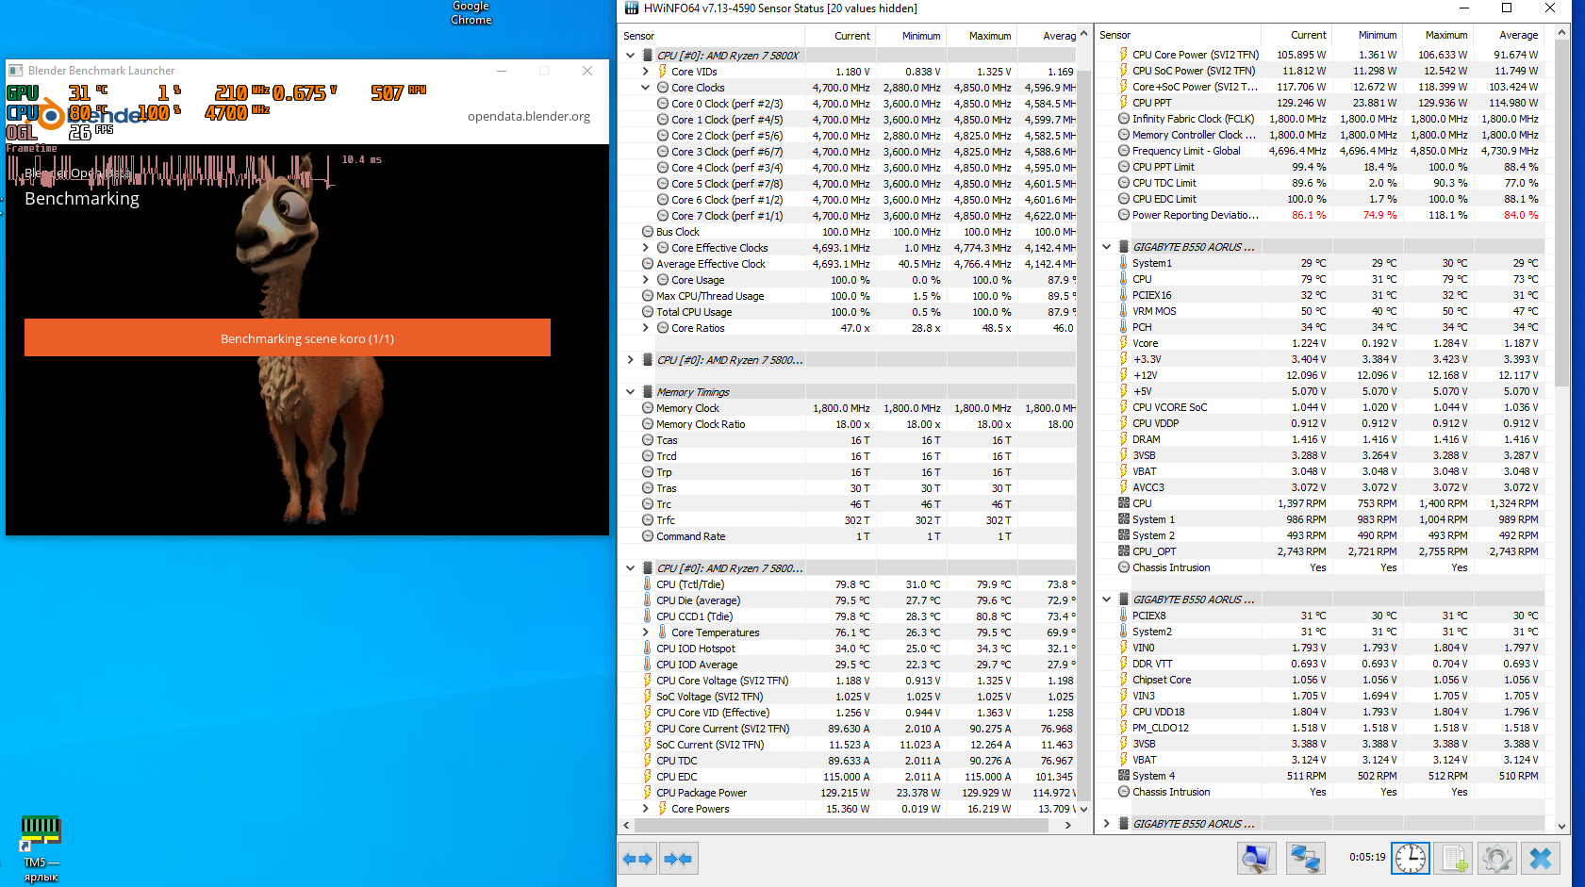The width and height of the screenshot is (1585, 887).
Task: Click the left panel's horizontal scroll-right arrow
Action: [1067, 825]
